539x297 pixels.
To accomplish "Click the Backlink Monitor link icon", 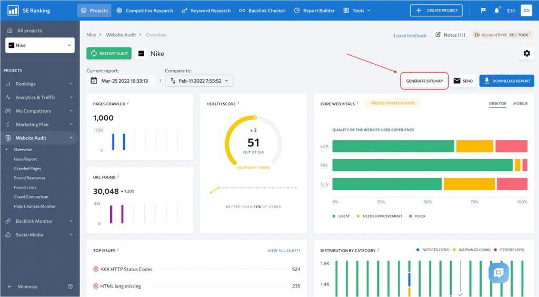I will (8, 221).
